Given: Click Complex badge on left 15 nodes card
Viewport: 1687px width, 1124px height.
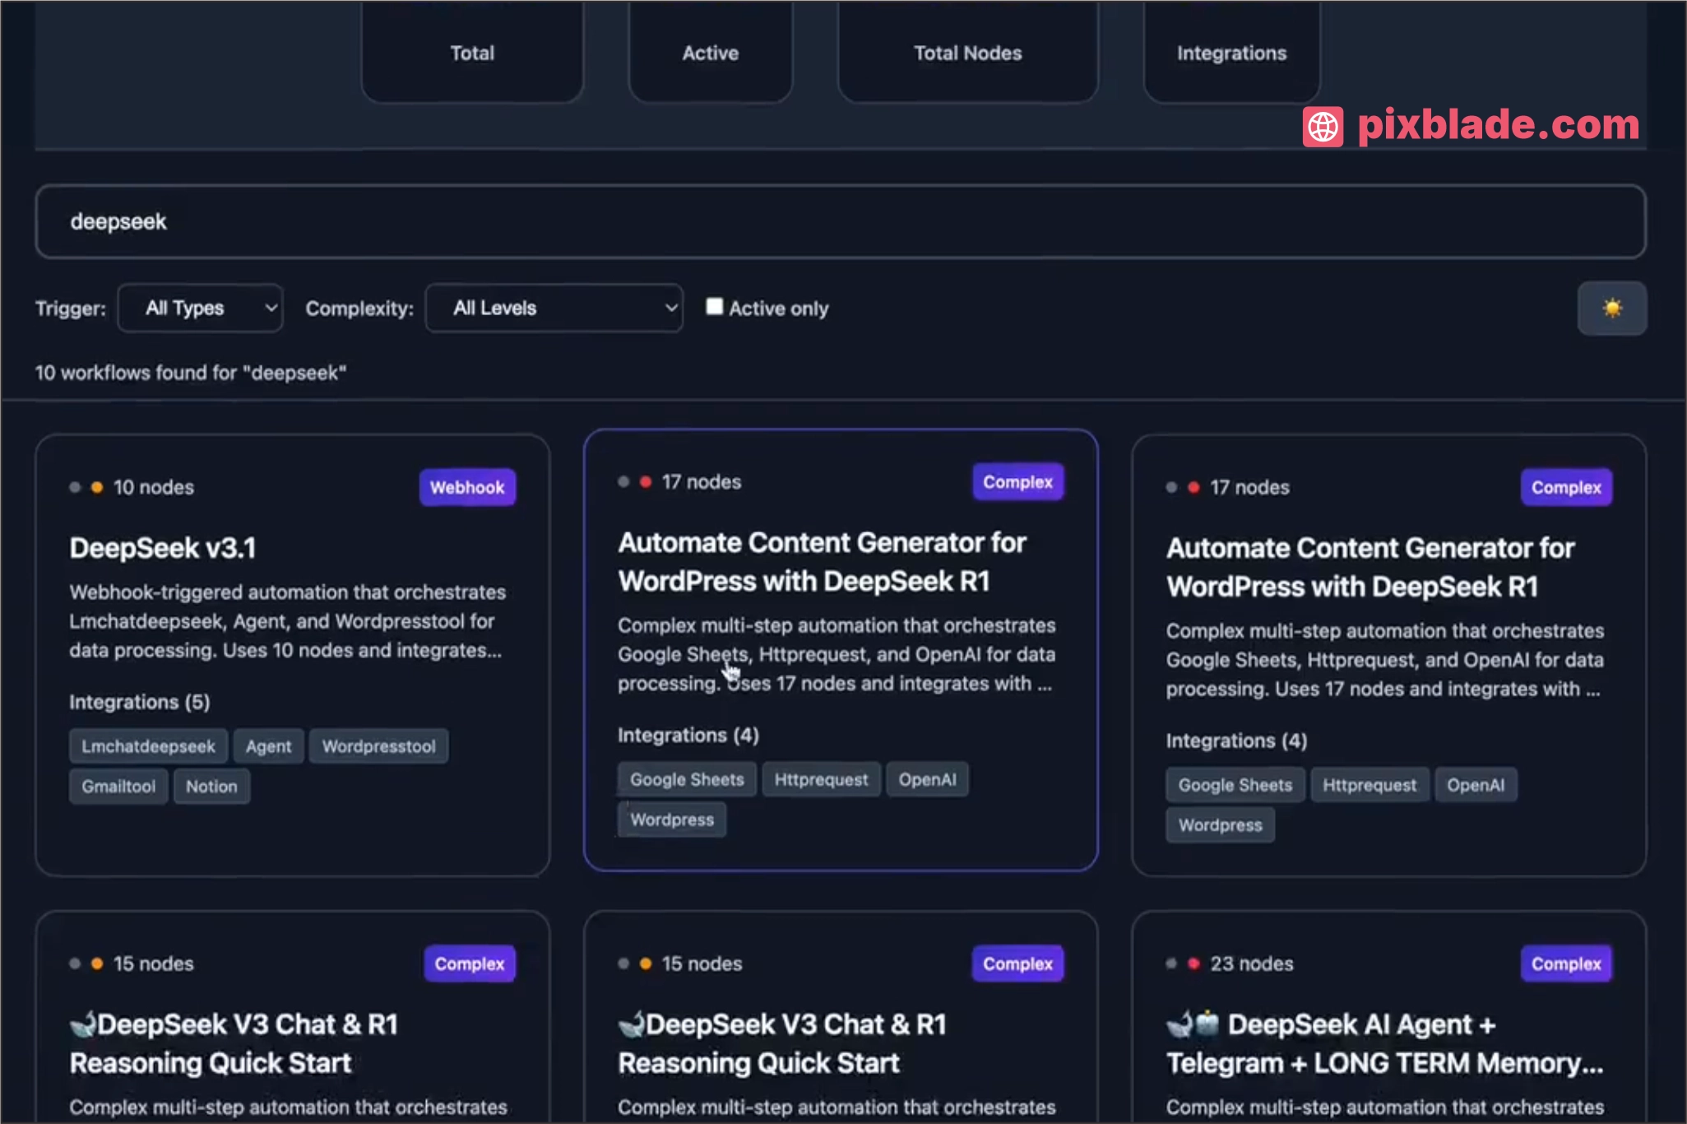Looking at the screenshot, I should 470,964.
